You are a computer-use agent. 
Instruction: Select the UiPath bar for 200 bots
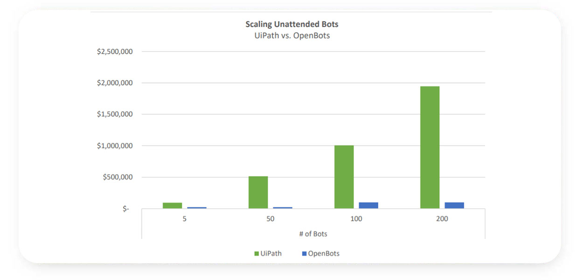430,147
